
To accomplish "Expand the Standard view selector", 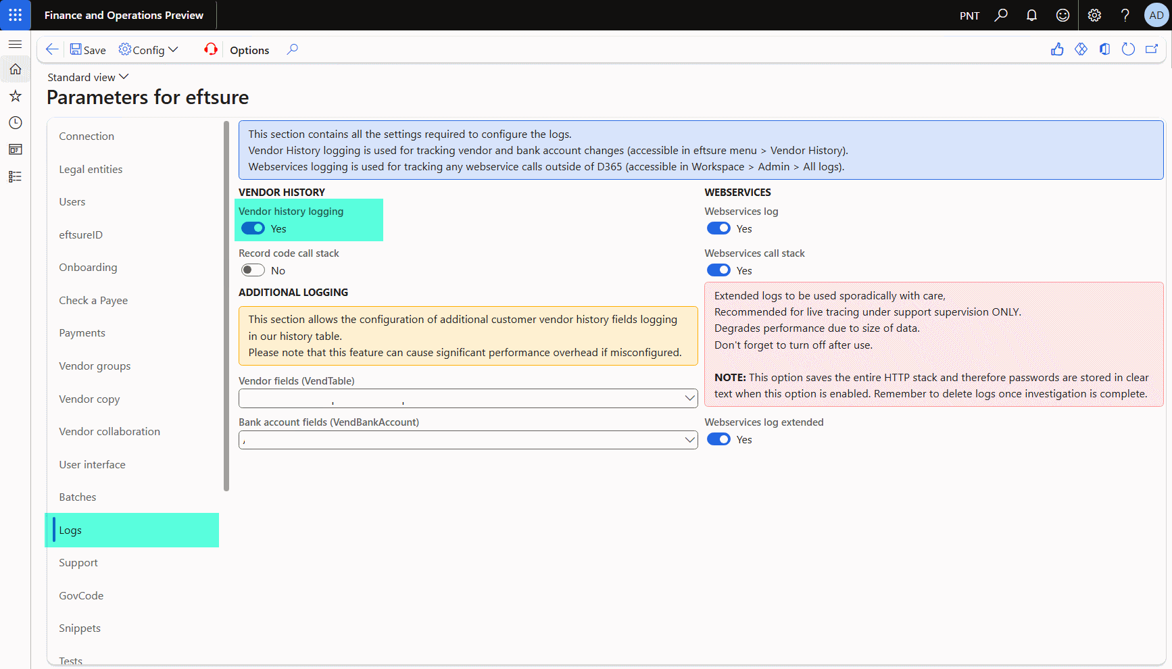I will 88,77.
